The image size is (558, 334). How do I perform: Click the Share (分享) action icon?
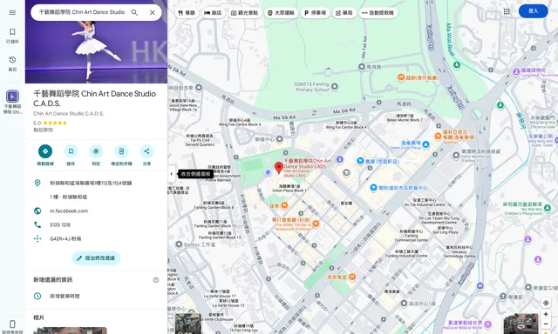(146, 151)
